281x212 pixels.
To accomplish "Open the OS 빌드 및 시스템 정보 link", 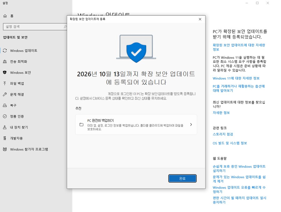I will click(x=230, y=143).
